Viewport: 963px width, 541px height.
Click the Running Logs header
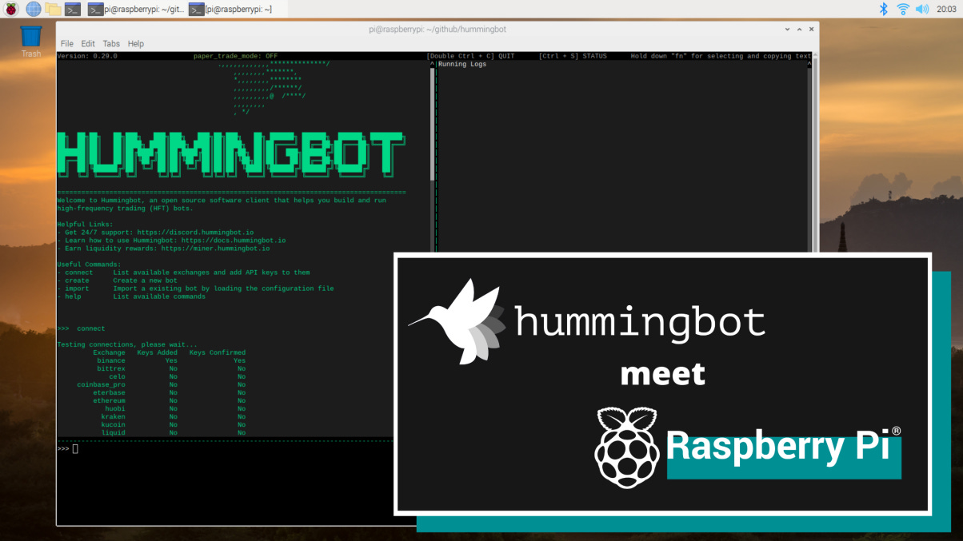(462, 65)
